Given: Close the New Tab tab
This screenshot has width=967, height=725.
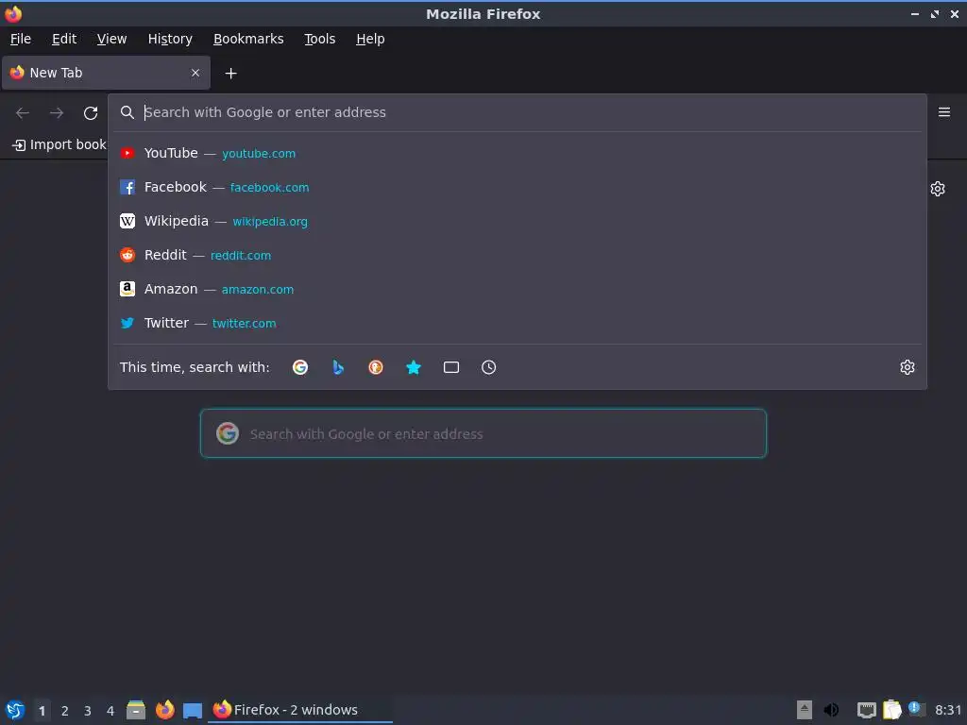Looking at the screenshot, I should tap(195, 73).
